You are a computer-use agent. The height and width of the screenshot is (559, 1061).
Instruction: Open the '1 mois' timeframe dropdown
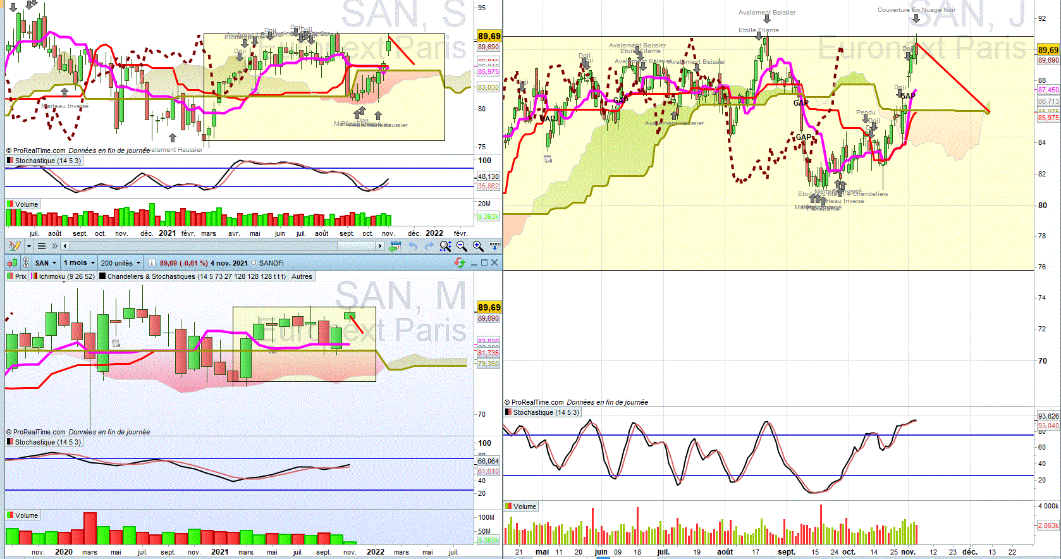pyautogui.click(x=79, y=262)
